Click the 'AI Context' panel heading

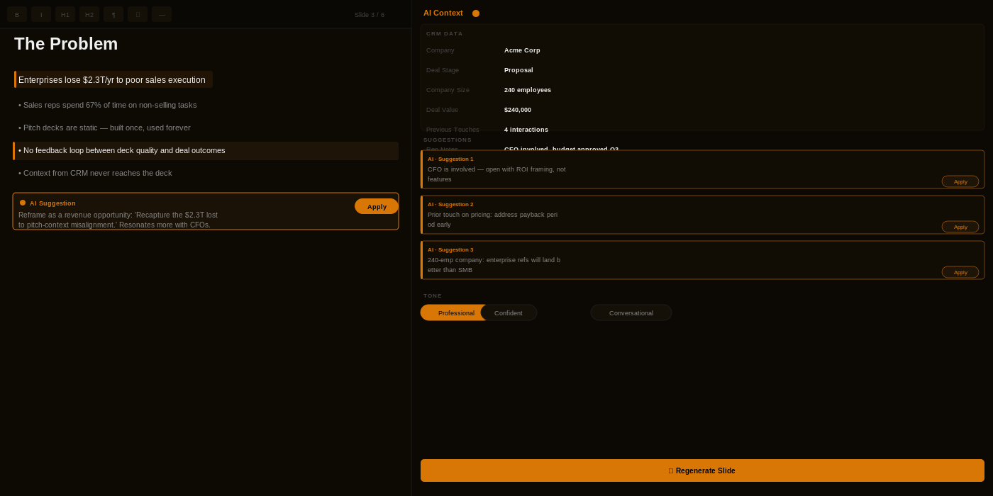[x=443, y=13]
